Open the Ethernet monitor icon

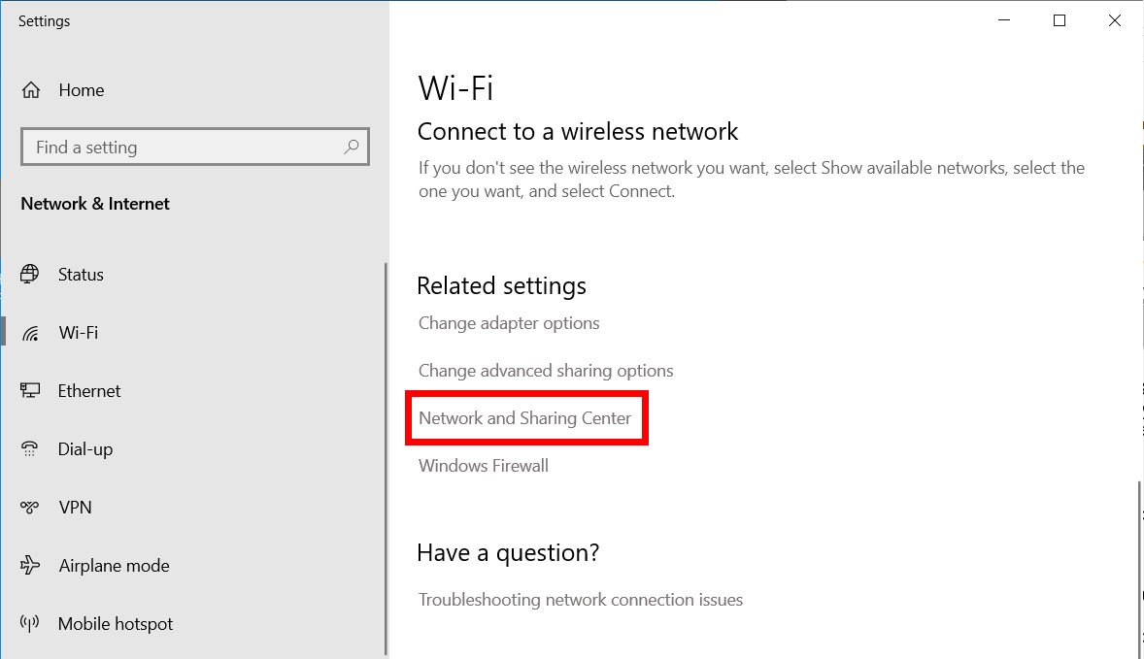click(x=30, y=391)
